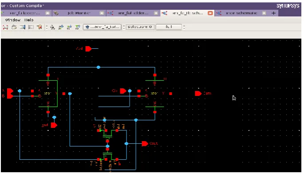Select the A input pin symbol
Viewport: 304px width, 174px height.
10,91
